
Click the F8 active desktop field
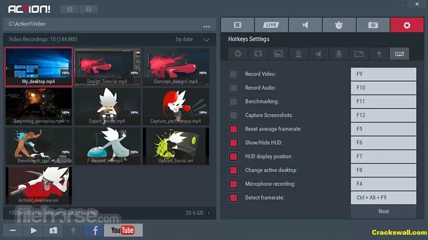pos(383,170)
